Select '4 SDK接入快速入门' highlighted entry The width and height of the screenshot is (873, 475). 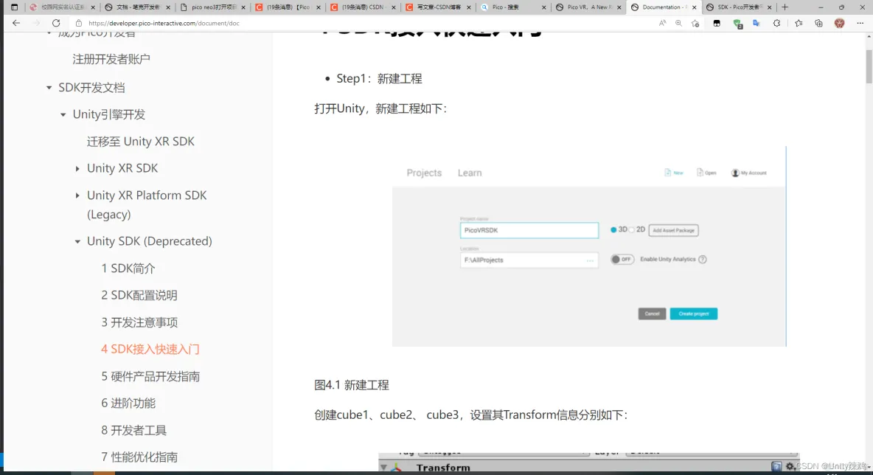[x=150, y=349]
